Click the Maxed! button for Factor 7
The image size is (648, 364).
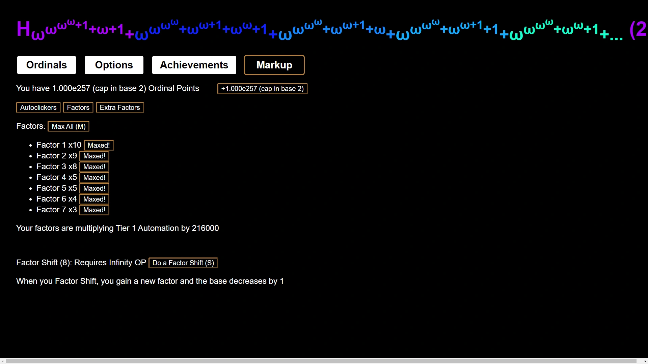94,210
